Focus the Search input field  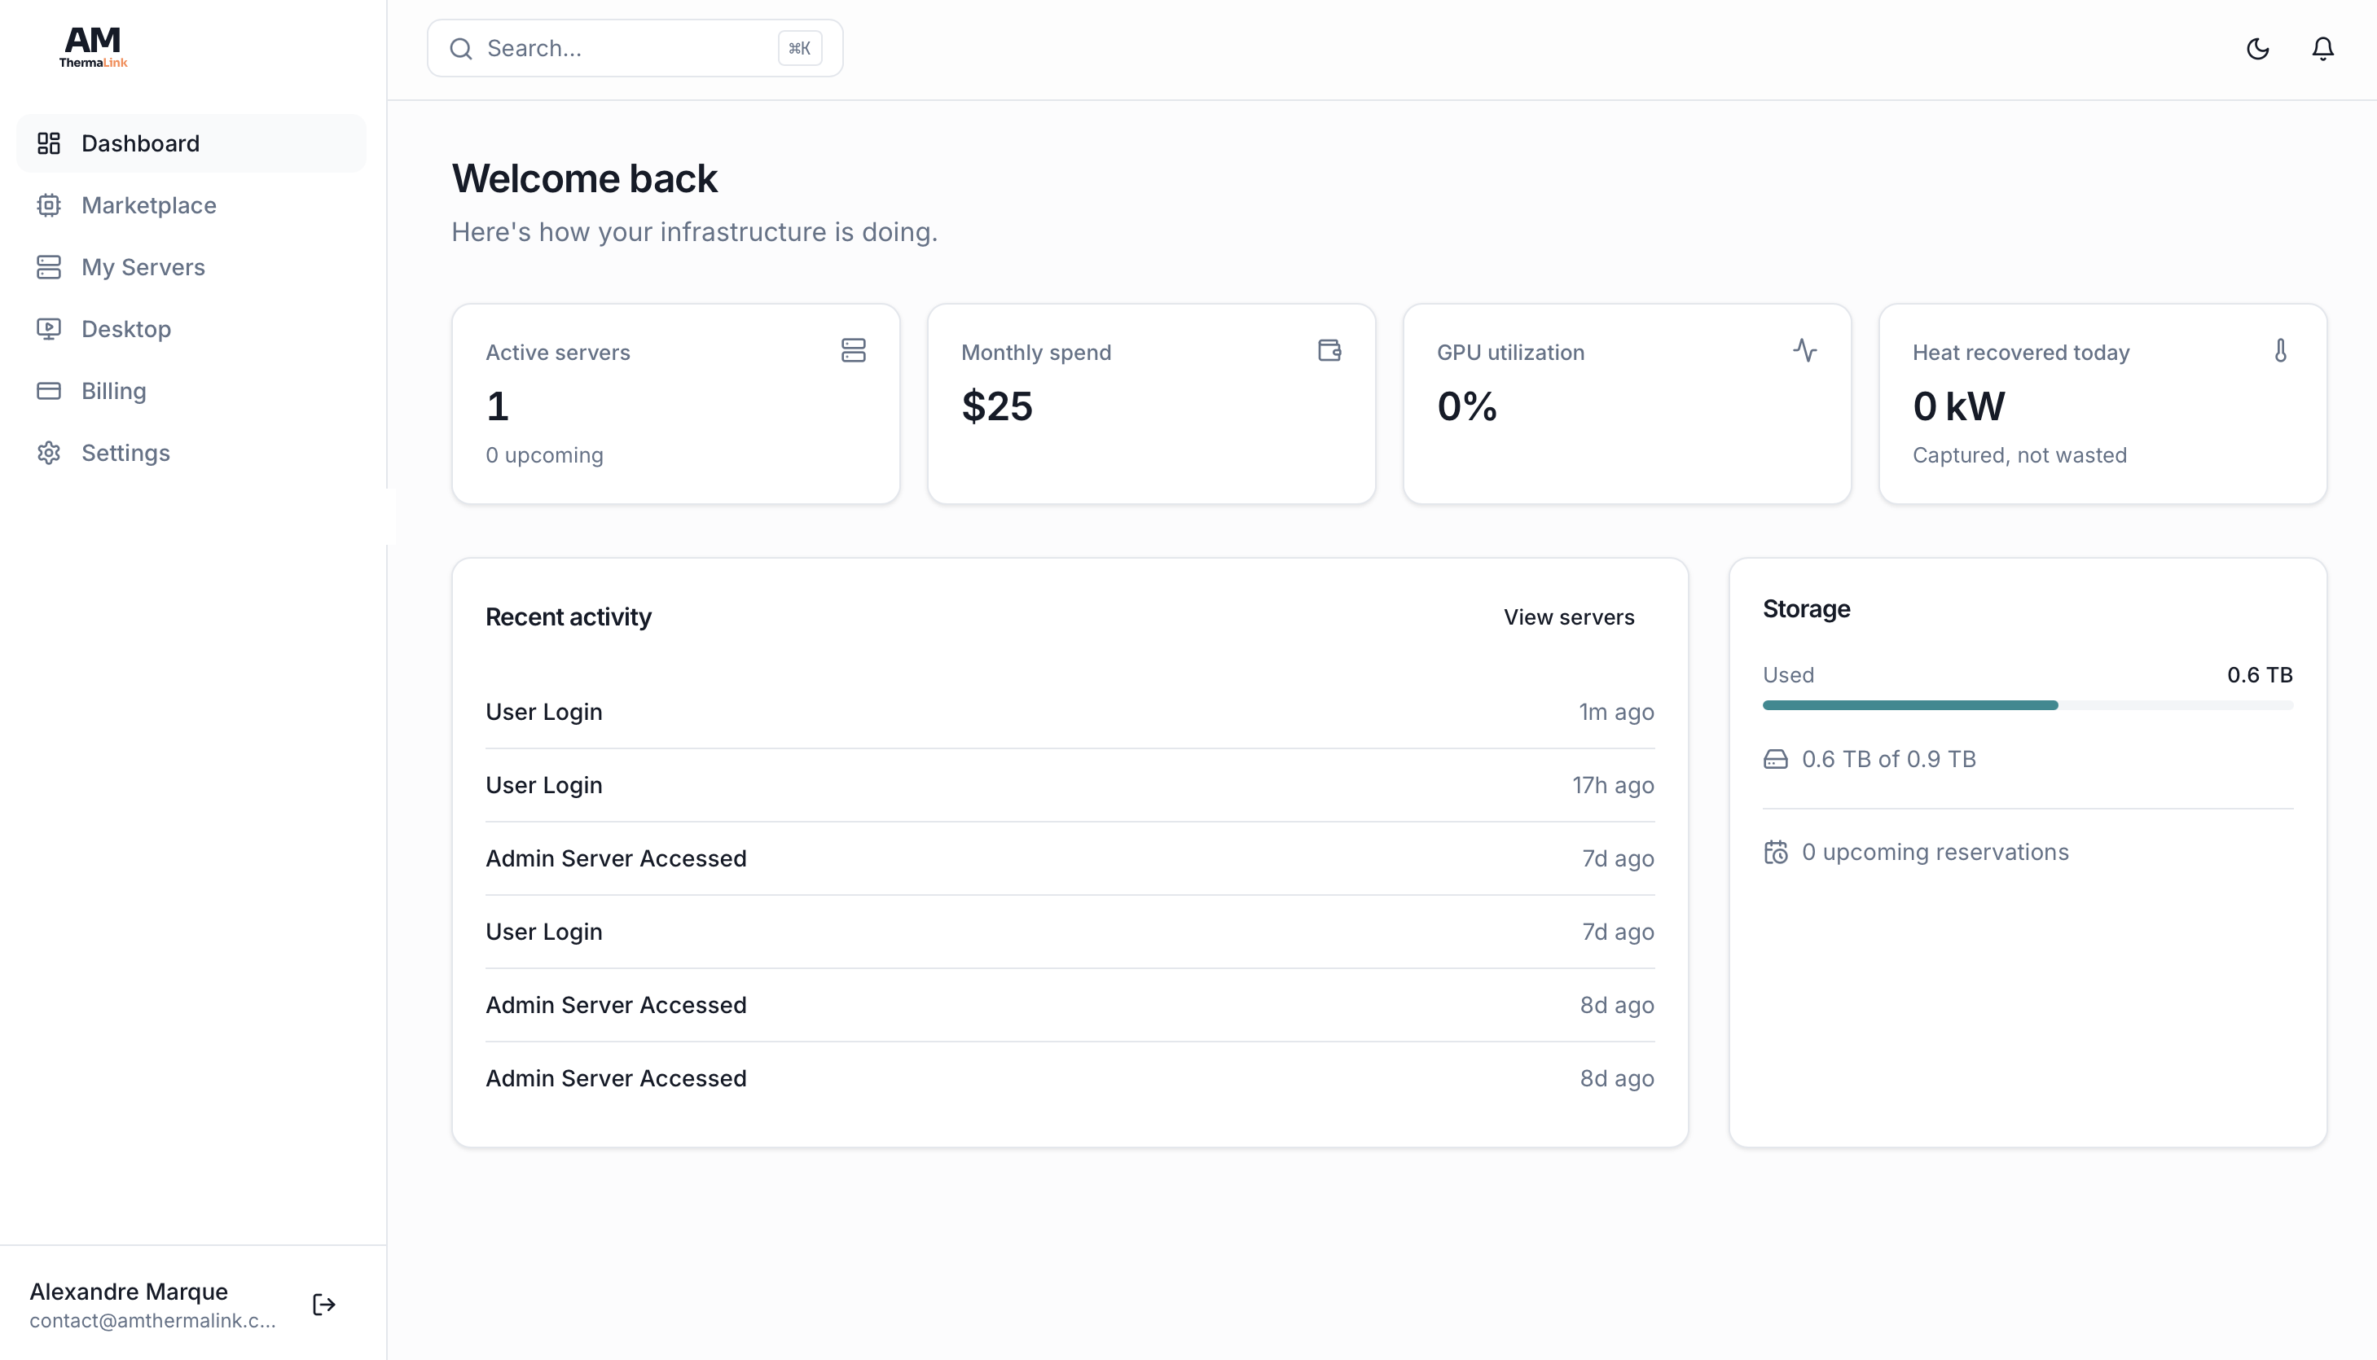coord(635,49)
